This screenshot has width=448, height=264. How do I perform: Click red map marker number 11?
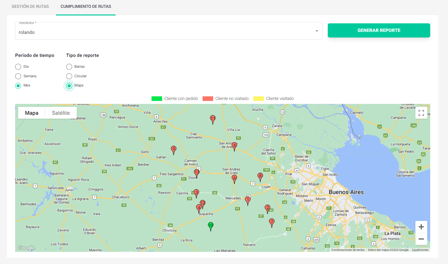213,120
